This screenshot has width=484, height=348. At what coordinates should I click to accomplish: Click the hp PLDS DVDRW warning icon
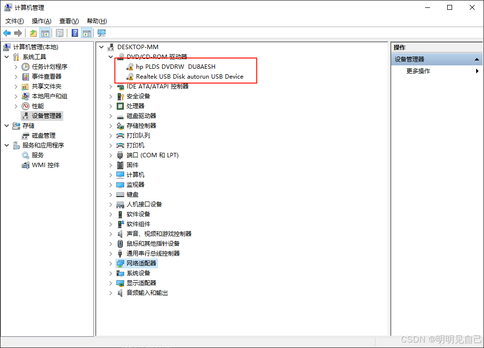[130, 67]
